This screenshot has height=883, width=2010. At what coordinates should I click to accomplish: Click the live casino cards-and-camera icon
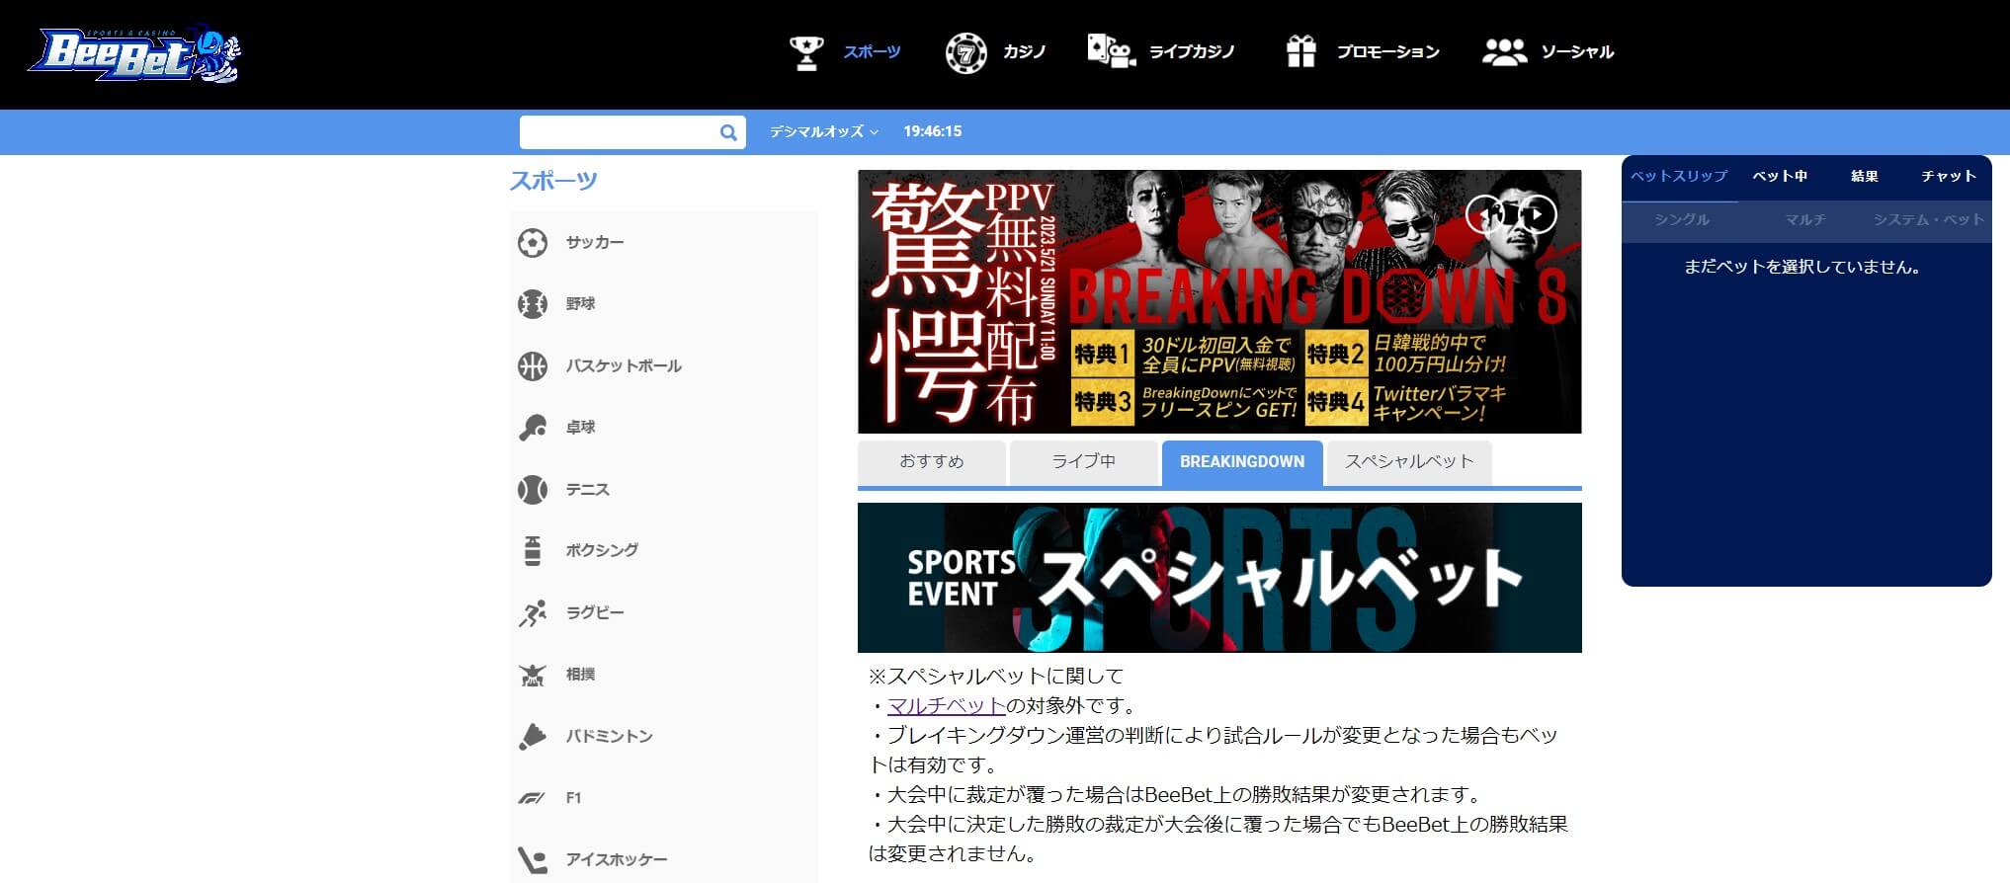pos(1111,51)
